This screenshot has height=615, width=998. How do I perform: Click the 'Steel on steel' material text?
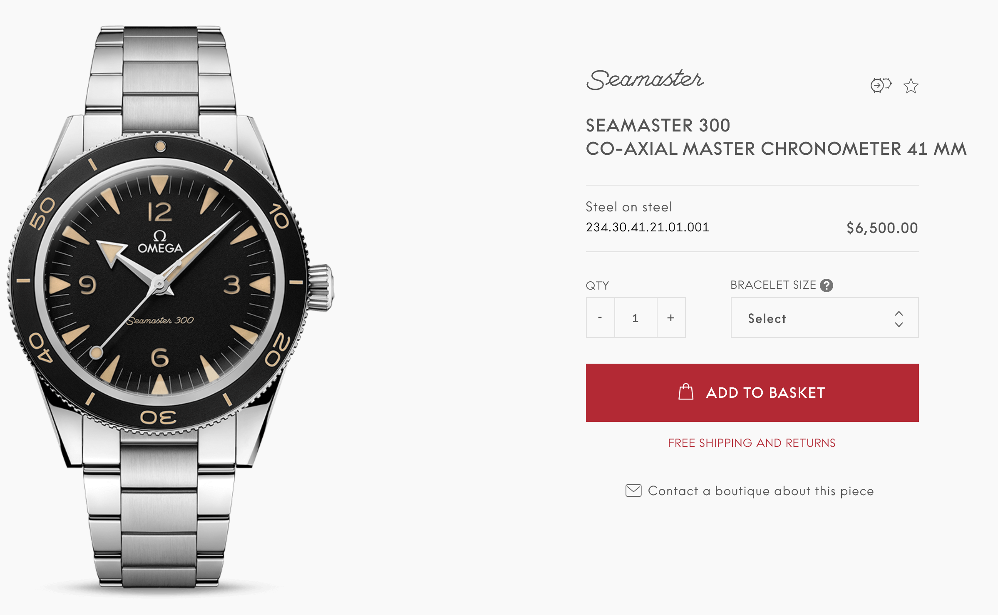(628, 207)
